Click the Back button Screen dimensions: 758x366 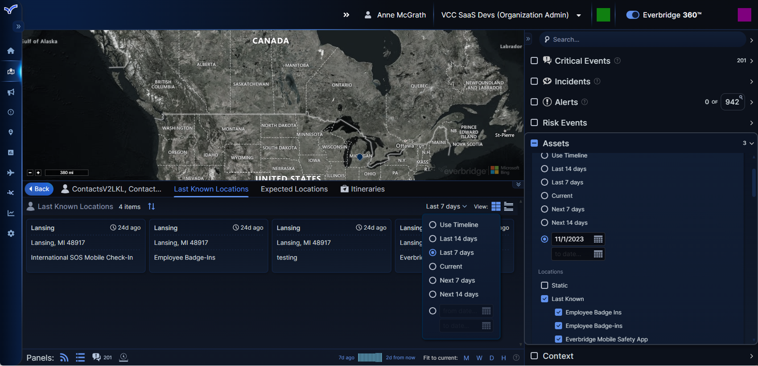point(39,189)
